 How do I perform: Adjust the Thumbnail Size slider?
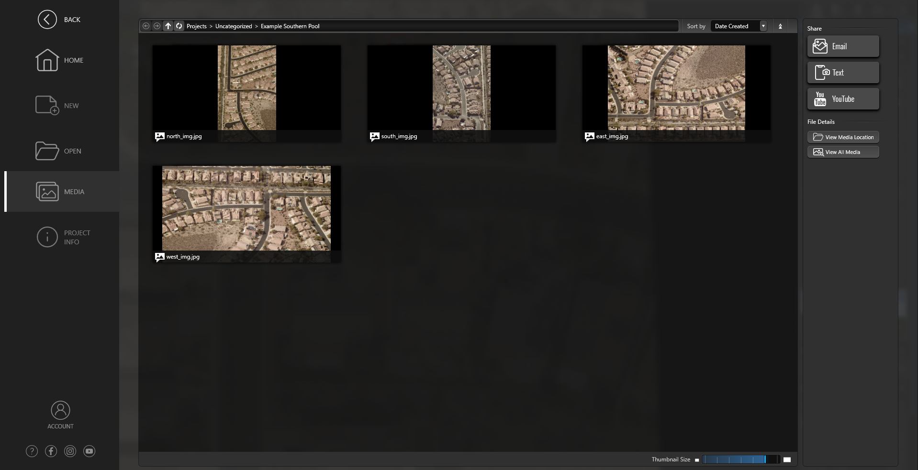[x=742, y=459]
